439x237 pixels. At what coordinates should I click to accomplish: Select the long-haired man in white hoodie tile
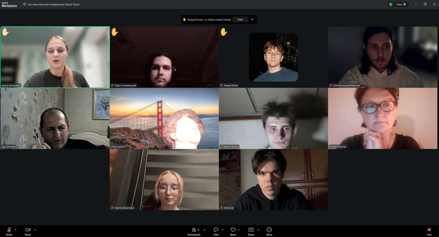click(382, 57)
